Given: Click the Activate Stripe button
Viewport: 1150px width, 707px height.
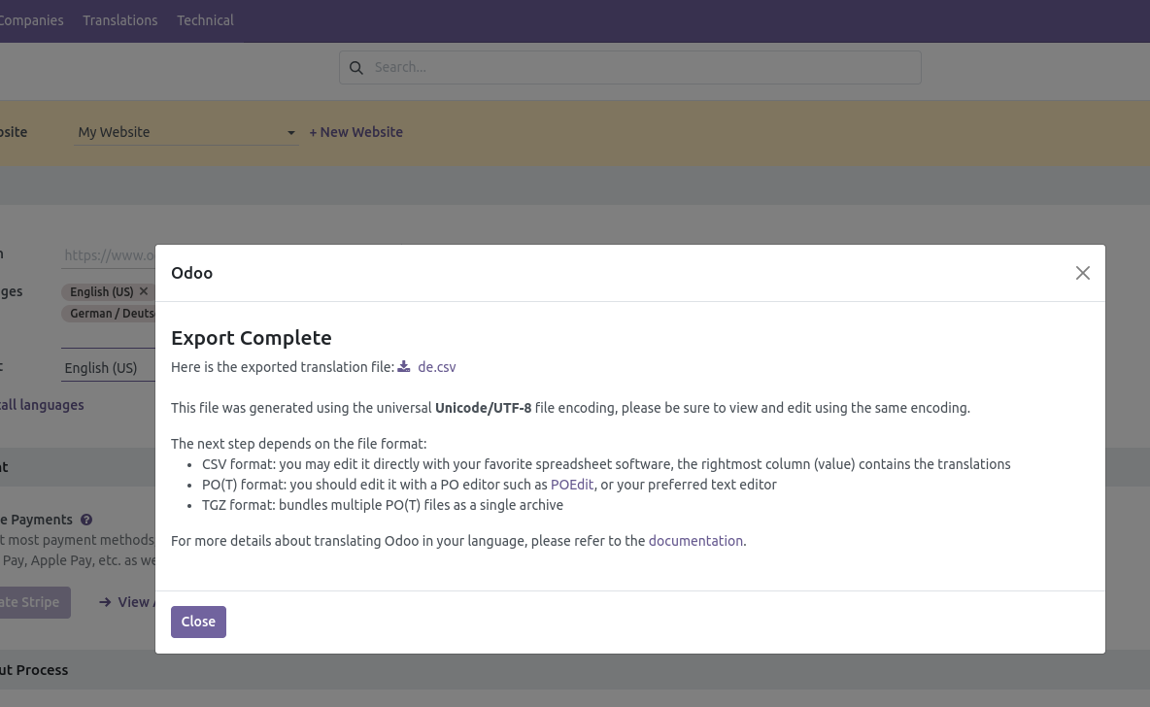Looking at the screenshot, I should 35,602.
